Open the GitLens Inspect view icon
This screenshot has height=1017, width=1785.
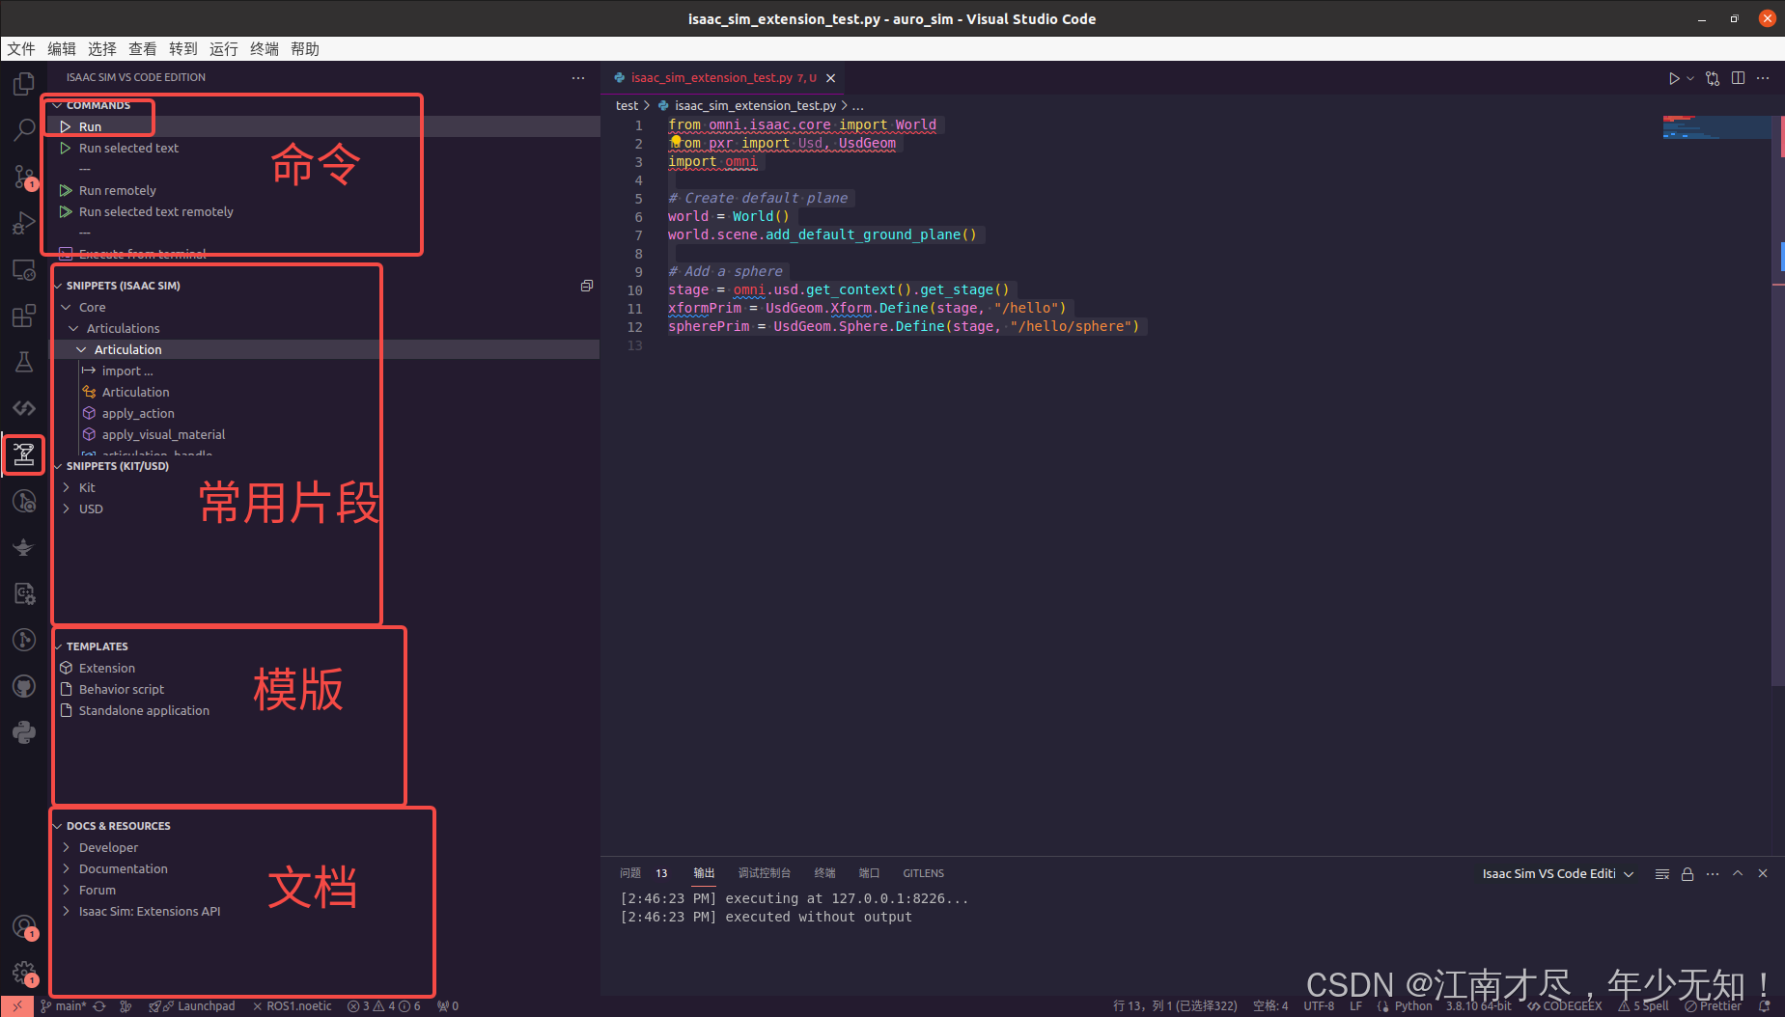tap(24, 501)
